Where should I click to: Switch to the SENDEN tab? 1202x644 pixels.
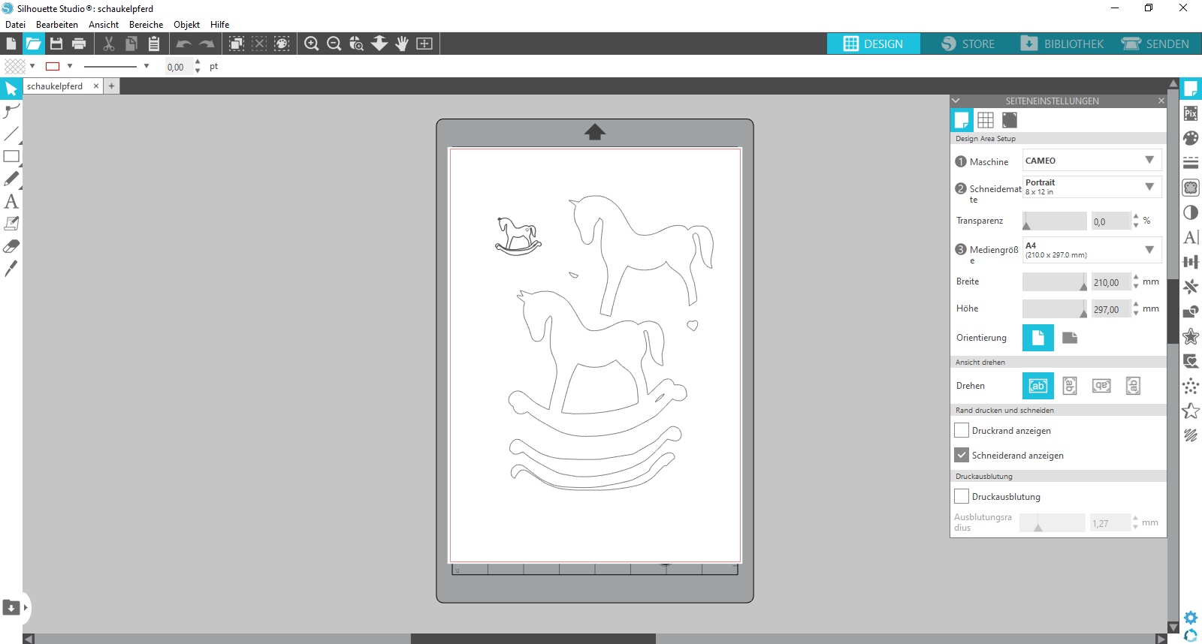(x=1155, y=44)
